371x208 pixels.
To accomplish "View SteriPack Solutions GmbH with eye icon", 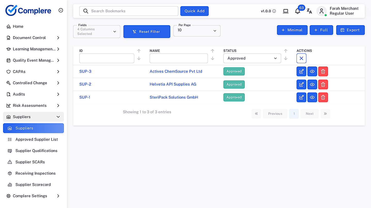I will [312, 97].
